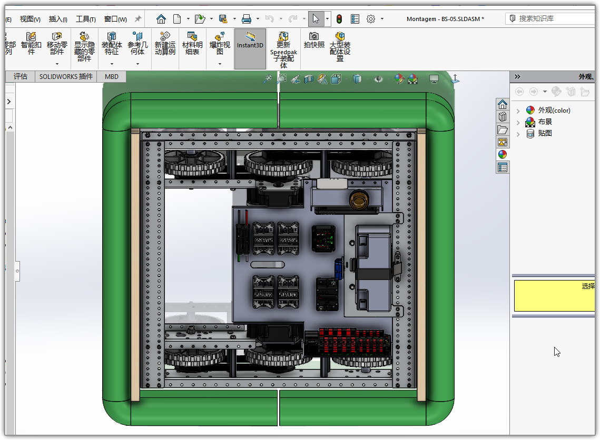Click Section View icon in view toolbar
This screenshot has width=600, height=440.
click(308, 79)
